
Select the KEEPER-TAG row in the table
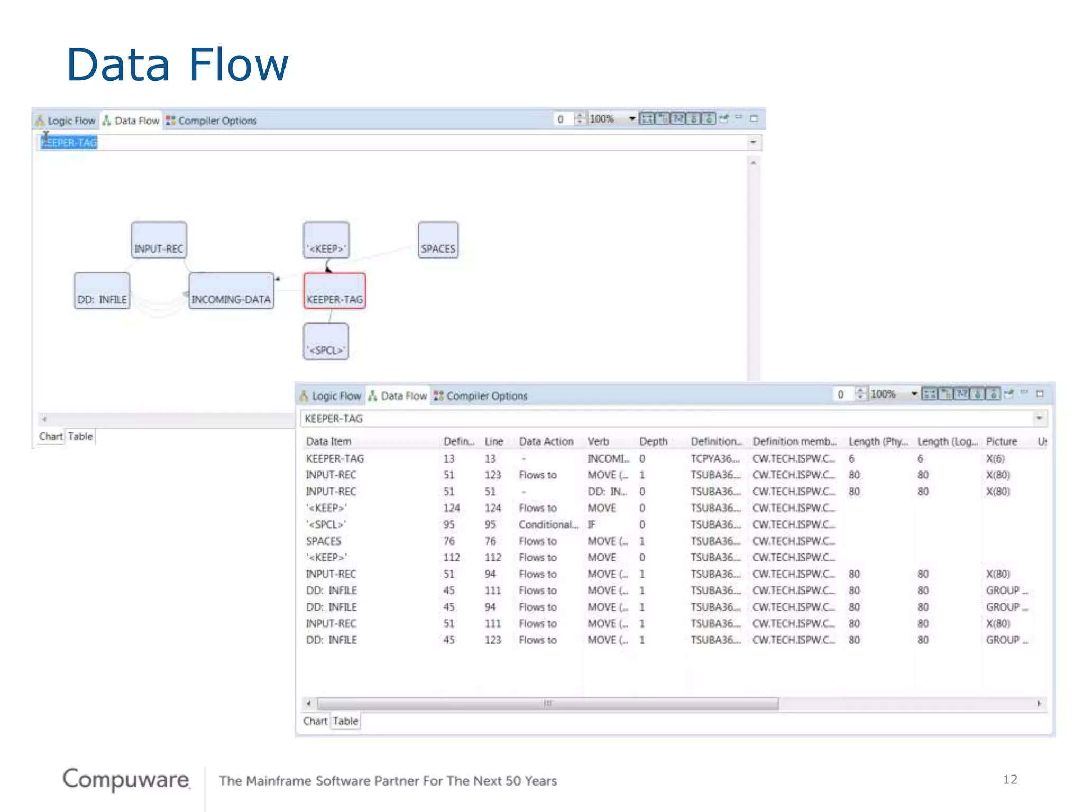tap(675, 458)
